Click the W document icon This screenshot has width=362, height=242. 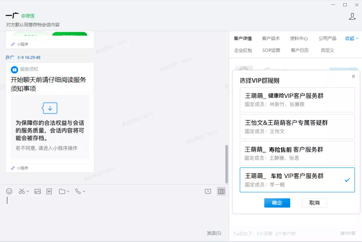click(49, 191)
